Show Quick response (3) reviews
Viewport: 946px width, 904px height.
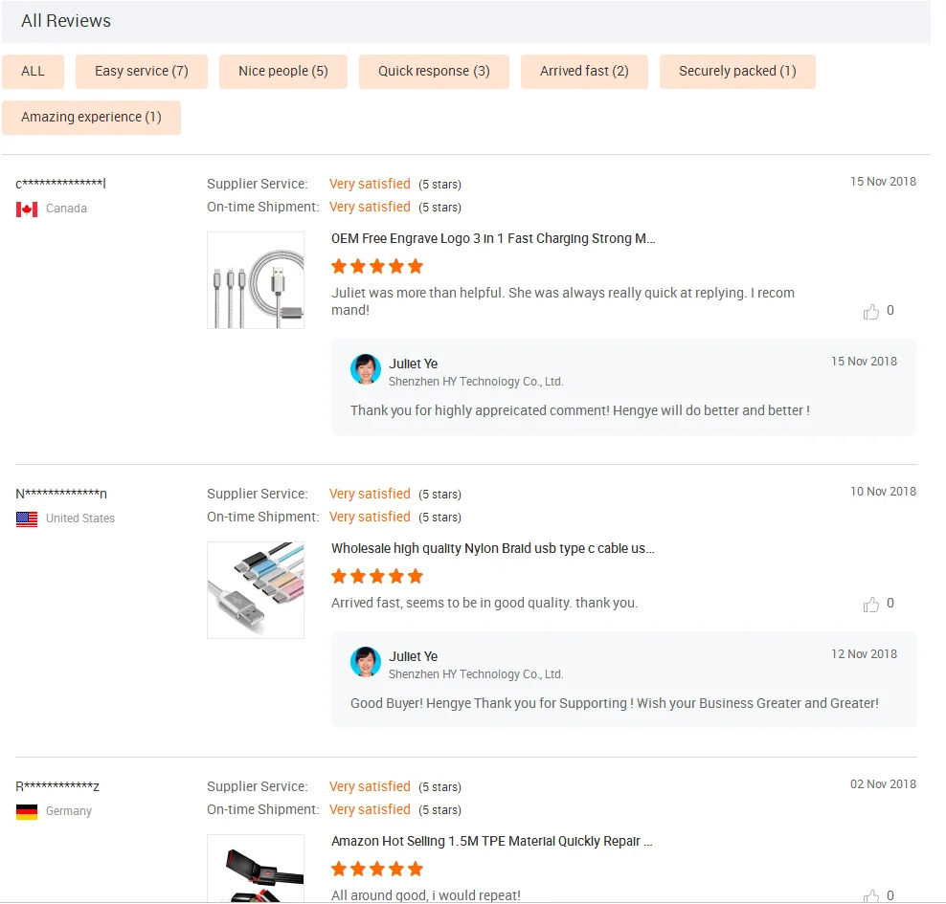coord(434,71)
